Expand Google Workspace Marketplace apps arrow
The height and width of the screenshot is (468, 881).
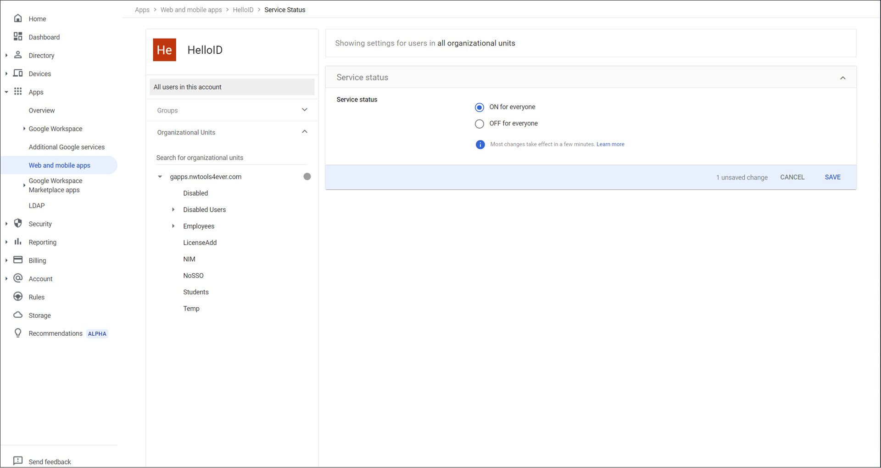coord(24,186)
